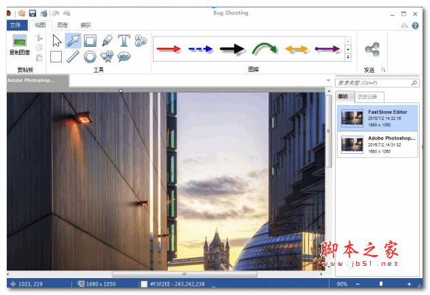Click the top resize handle of image

click(121, 91)
